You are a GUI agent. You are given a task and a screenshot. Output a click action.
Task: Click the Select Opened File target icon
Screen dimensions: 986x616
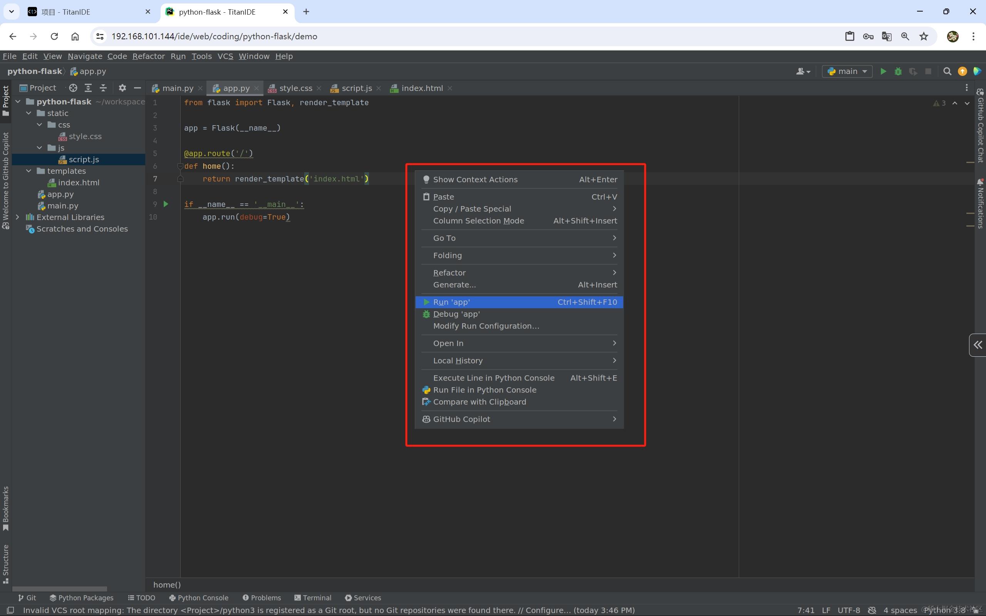click(73, 88)
